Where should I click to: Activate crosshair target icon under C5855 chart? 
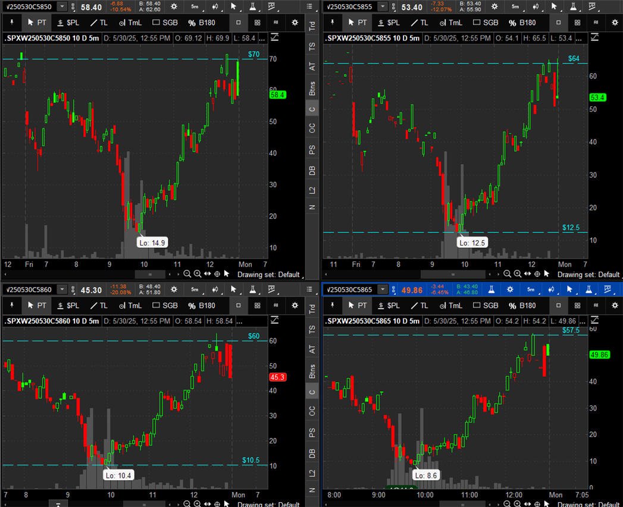tap(537, 273)
